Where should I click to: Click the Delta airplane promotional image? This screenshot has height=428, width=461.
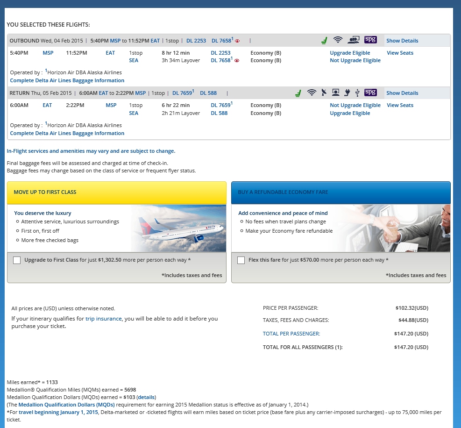pyautogui.click(x=178, y=228)
